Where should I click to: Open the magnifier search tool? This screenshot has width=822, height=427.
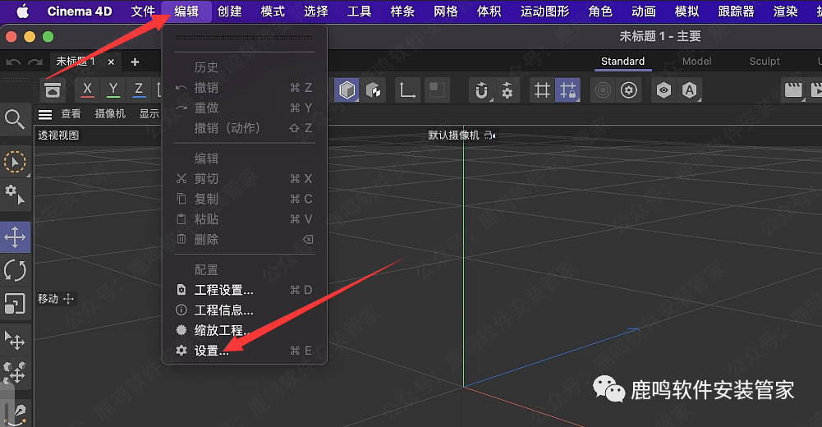15,119
